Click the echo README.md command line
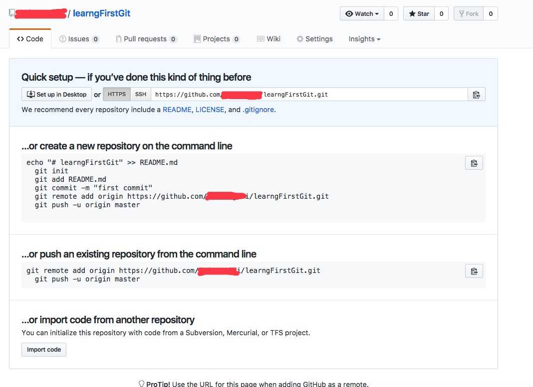This screenshot has width=533, height=387. point(102,162)
